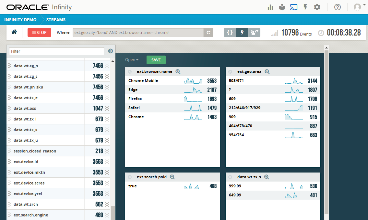Zoom into ext.search.paid card
The width and height of the screenshot is (368, 220).
(x=172, y=177)
